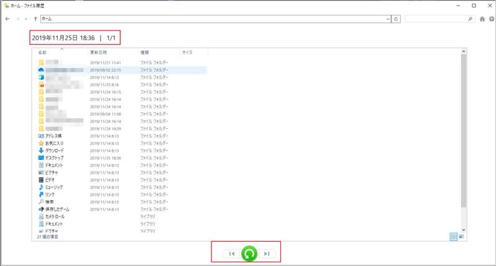Switch to large icons view icon
Screen dimensions: 496x266
pyautogui.click(x=461, y=237)
